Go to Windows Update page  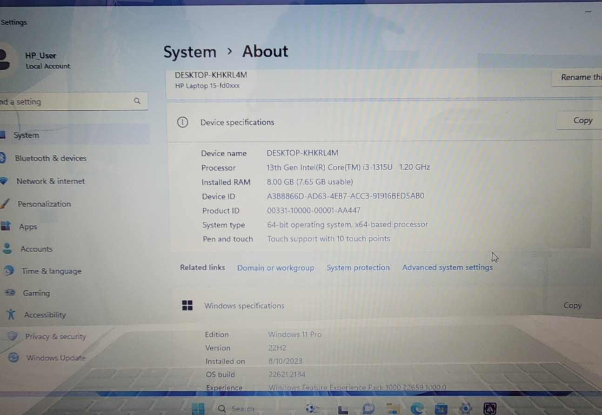pyautogui.click(x=55, y=358)
